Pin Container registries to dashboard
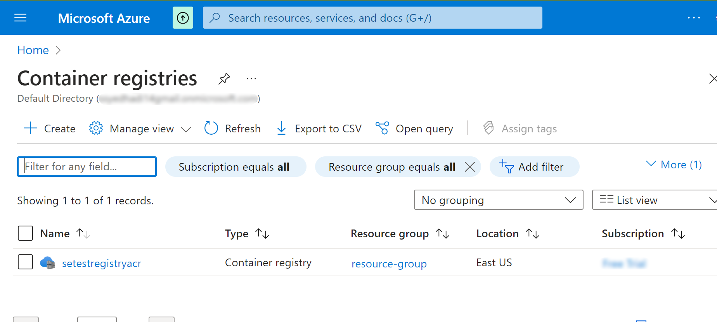The width and height of the screenshot is (717, 322). [224, 79]
